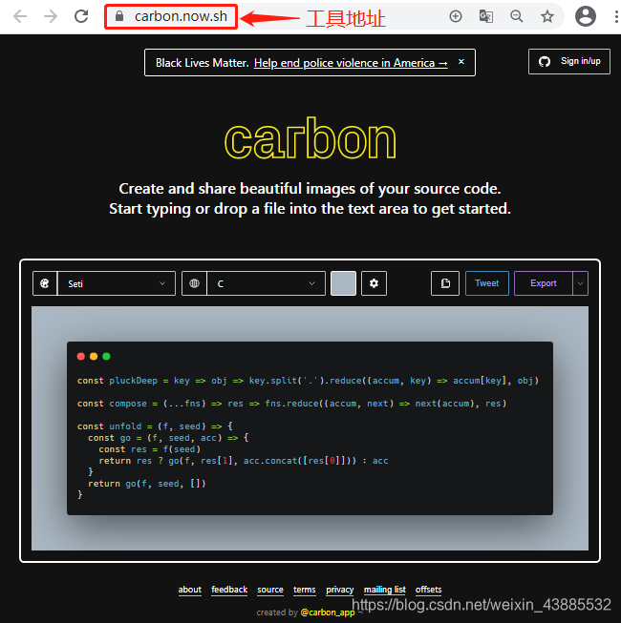Copy the image with the copy icon button

445,283
